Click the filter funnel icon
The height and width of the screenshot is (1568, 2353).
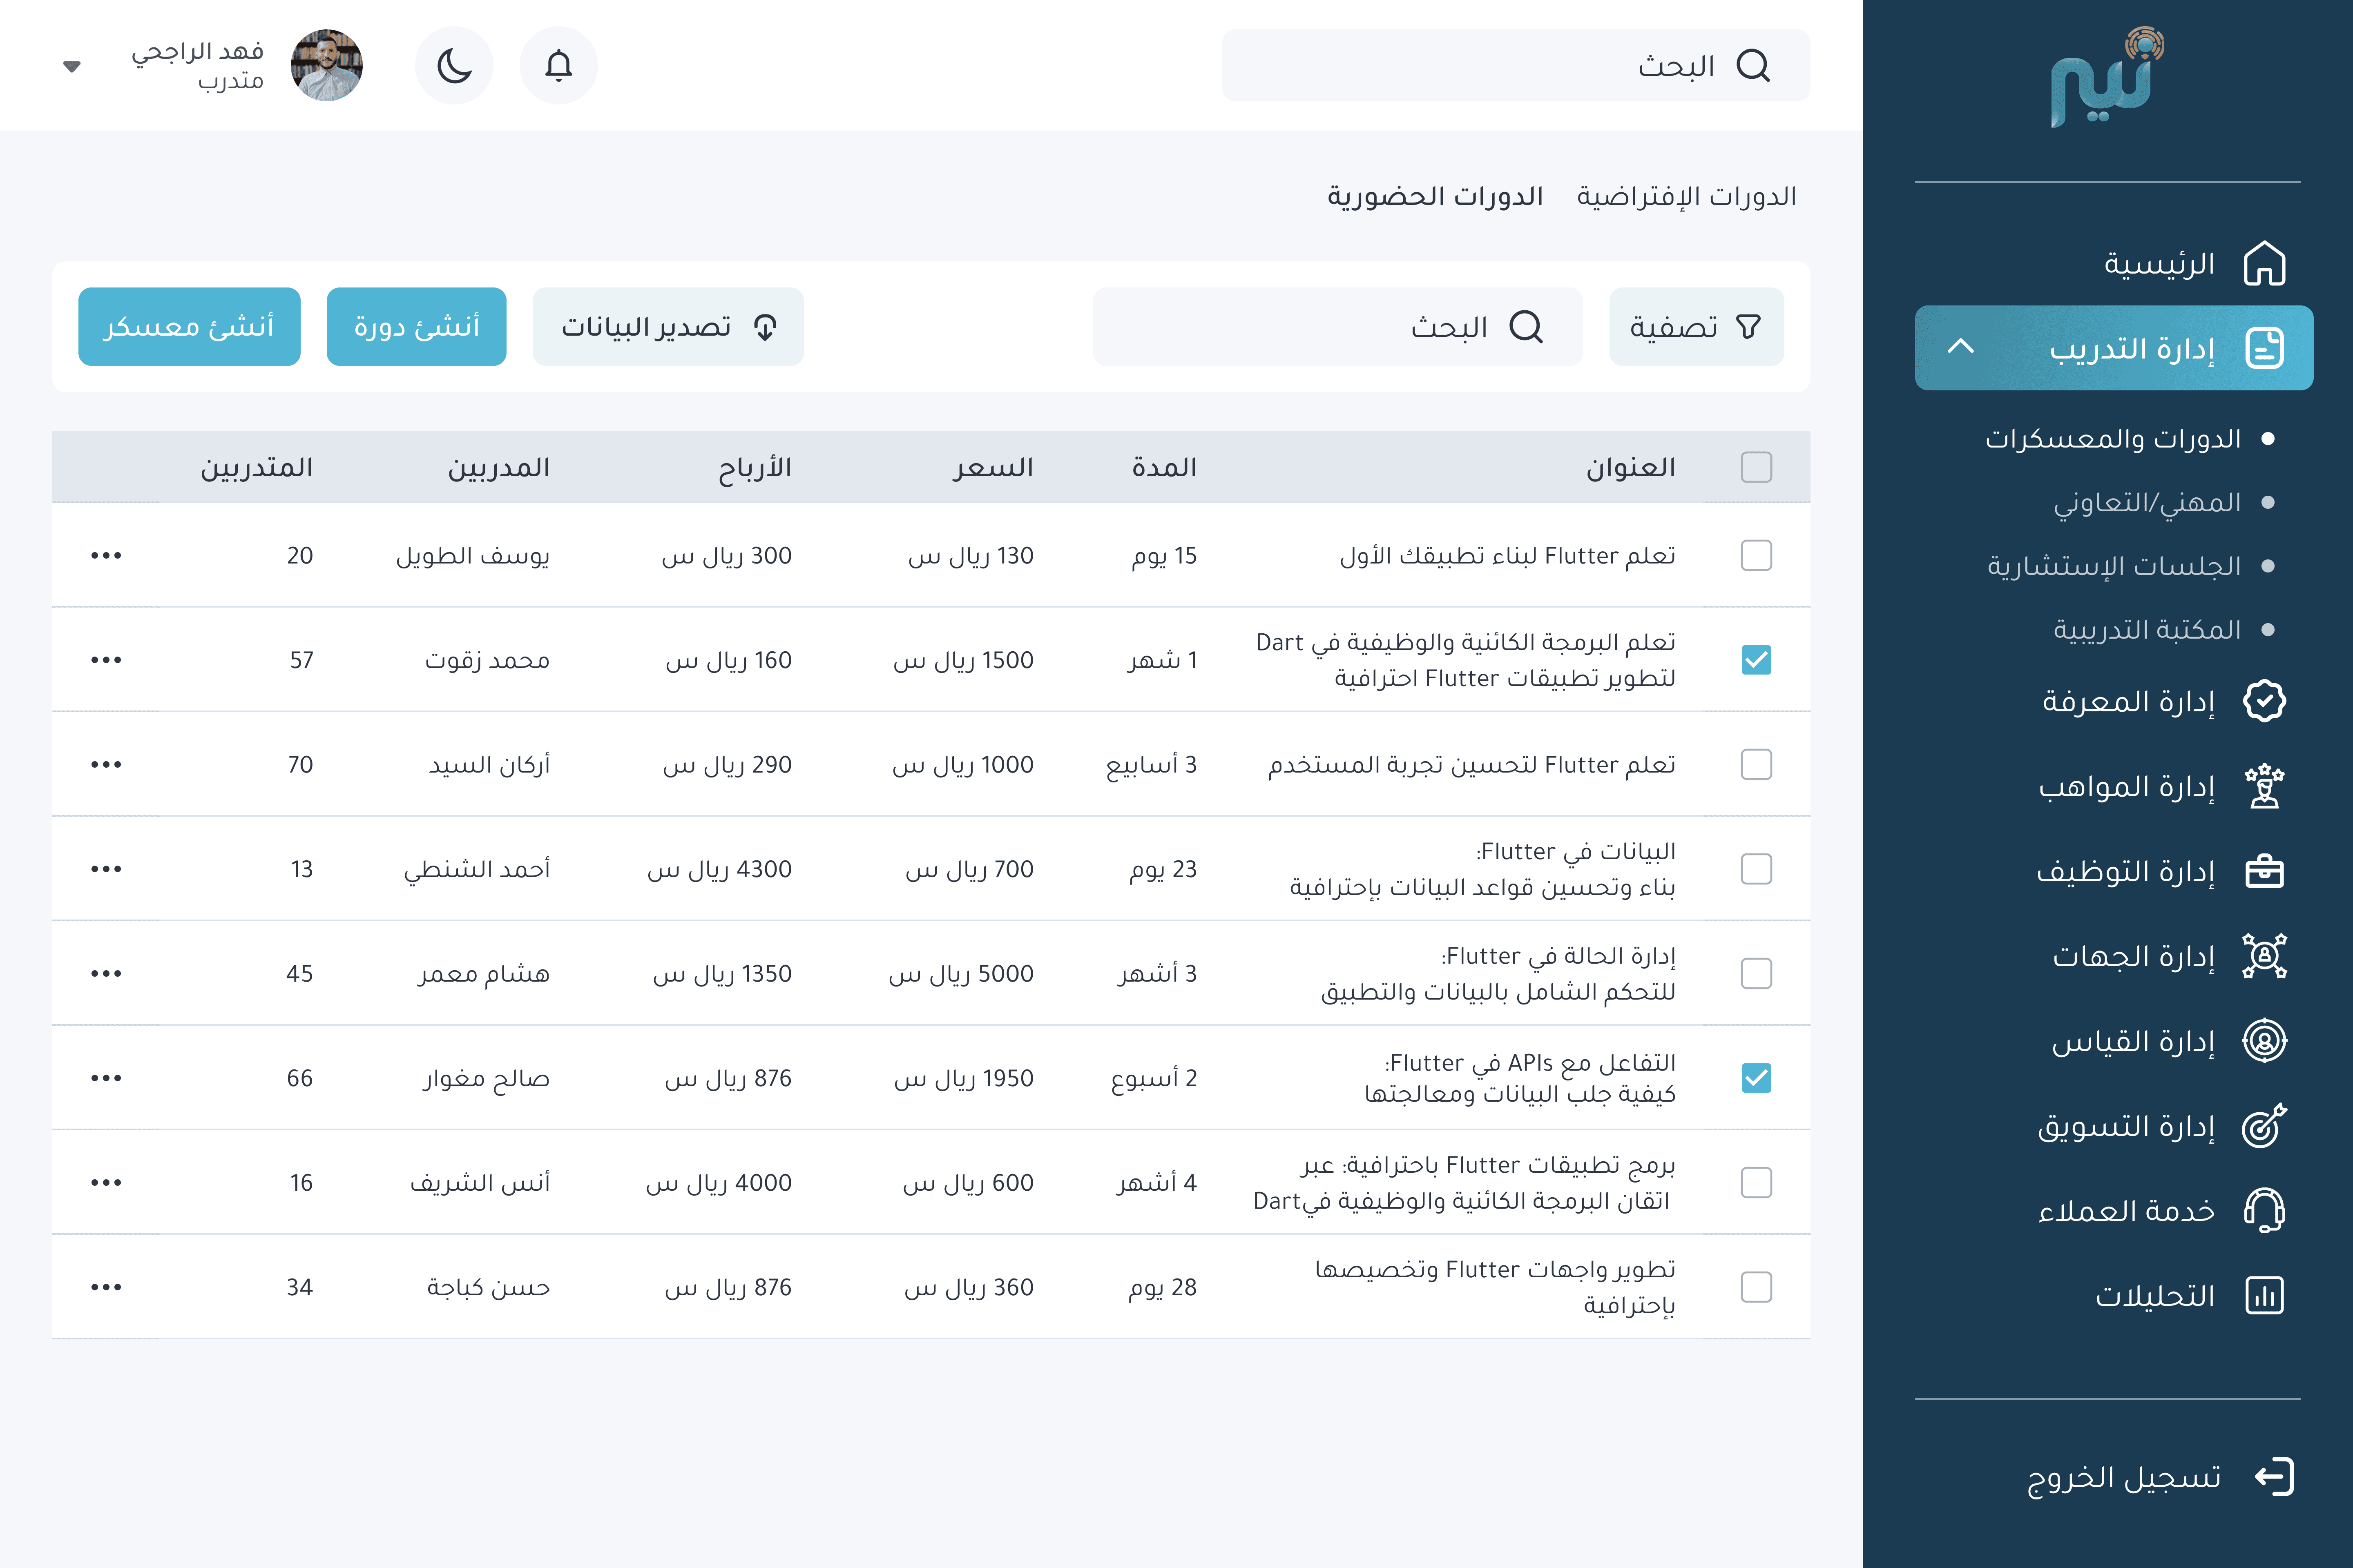(1748, 327)
